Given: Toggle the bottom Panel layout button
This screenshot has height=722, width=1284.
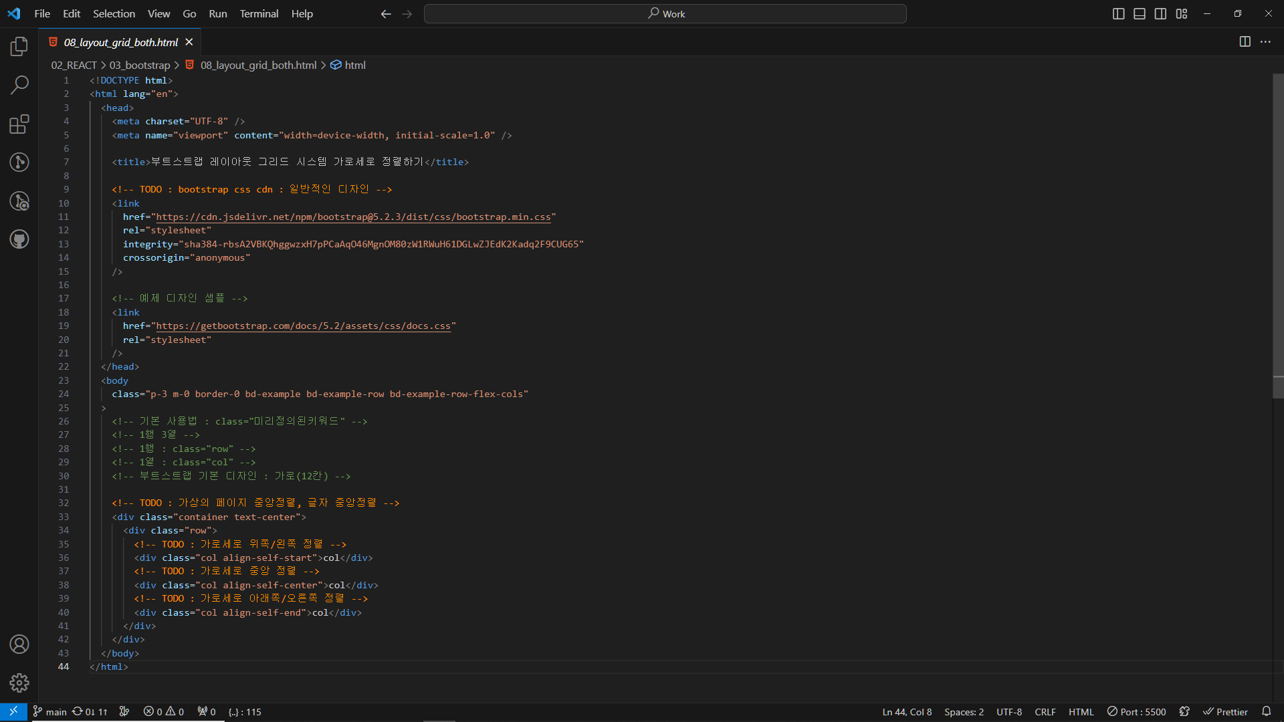Looking at the screenshot, I should (x=1140, y=14).
